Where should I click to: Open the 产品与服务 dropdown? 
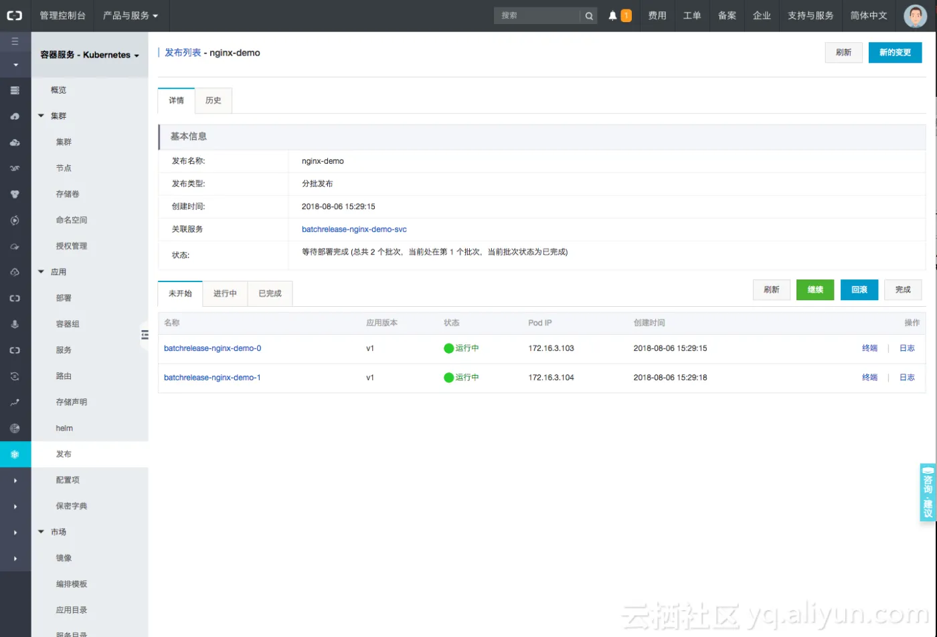(x=131, y=15)
